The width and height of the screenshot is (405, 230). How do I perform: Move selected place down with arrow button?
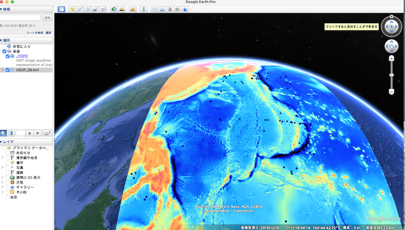point(38,133)
